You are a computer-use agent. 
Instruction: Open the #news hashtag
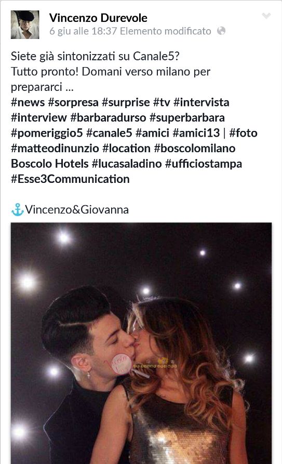tap(28, 102)
